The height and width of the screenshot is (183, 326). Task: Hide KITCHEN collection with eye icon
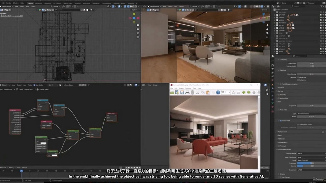323,23
